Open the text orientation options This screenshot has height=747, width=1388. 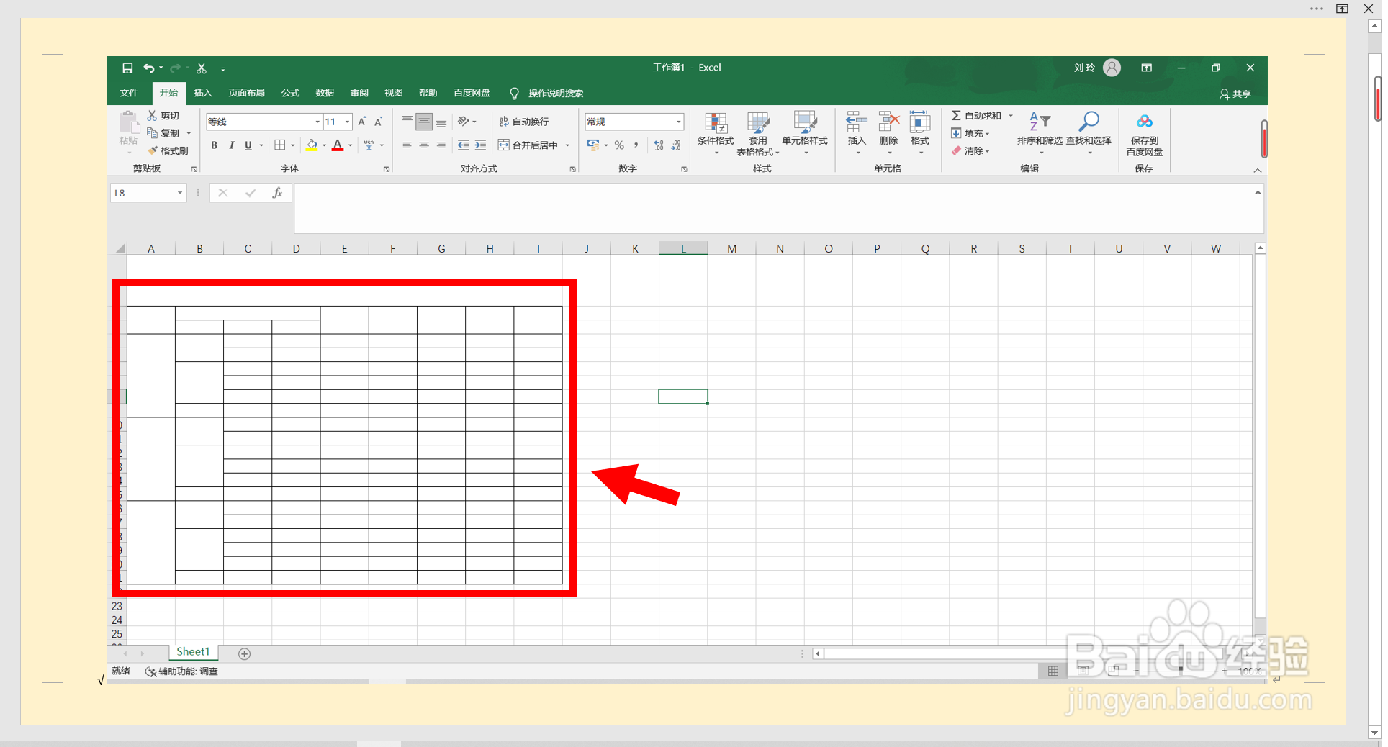467,122
